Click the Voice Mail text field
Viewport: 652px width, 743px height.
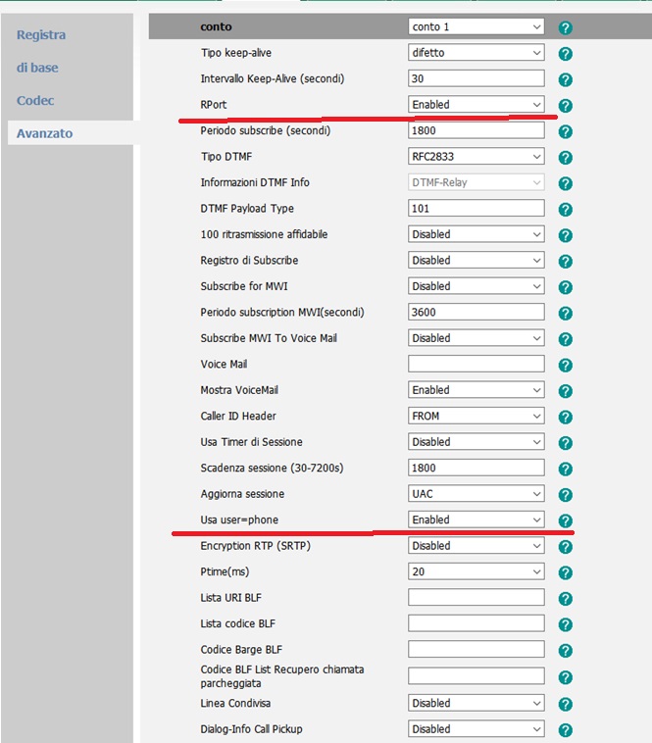(x=476, y=364)
